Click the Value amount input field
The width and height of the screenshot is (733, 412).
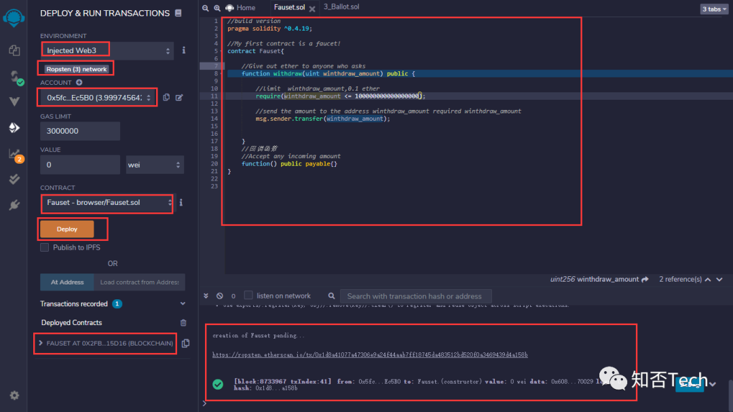[80, 165]
